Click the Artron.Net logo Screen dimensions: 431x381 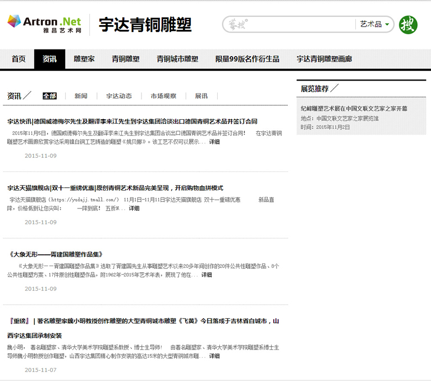44,24
